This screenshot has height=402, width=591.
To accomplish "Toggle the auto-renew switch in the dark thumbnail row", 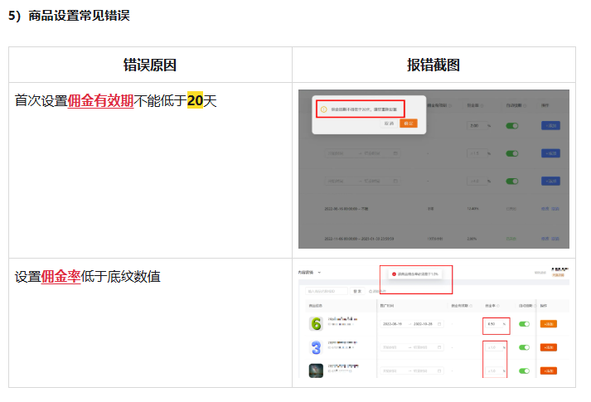I will tap(524, 371).
